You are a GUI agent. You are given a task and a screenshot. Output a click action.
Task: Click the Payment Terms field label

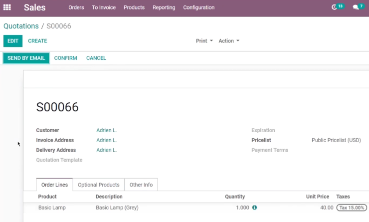270,150
